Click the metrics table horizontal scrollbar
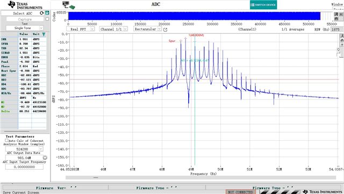This screenshot has width=344, height=194. pos(17,132)
